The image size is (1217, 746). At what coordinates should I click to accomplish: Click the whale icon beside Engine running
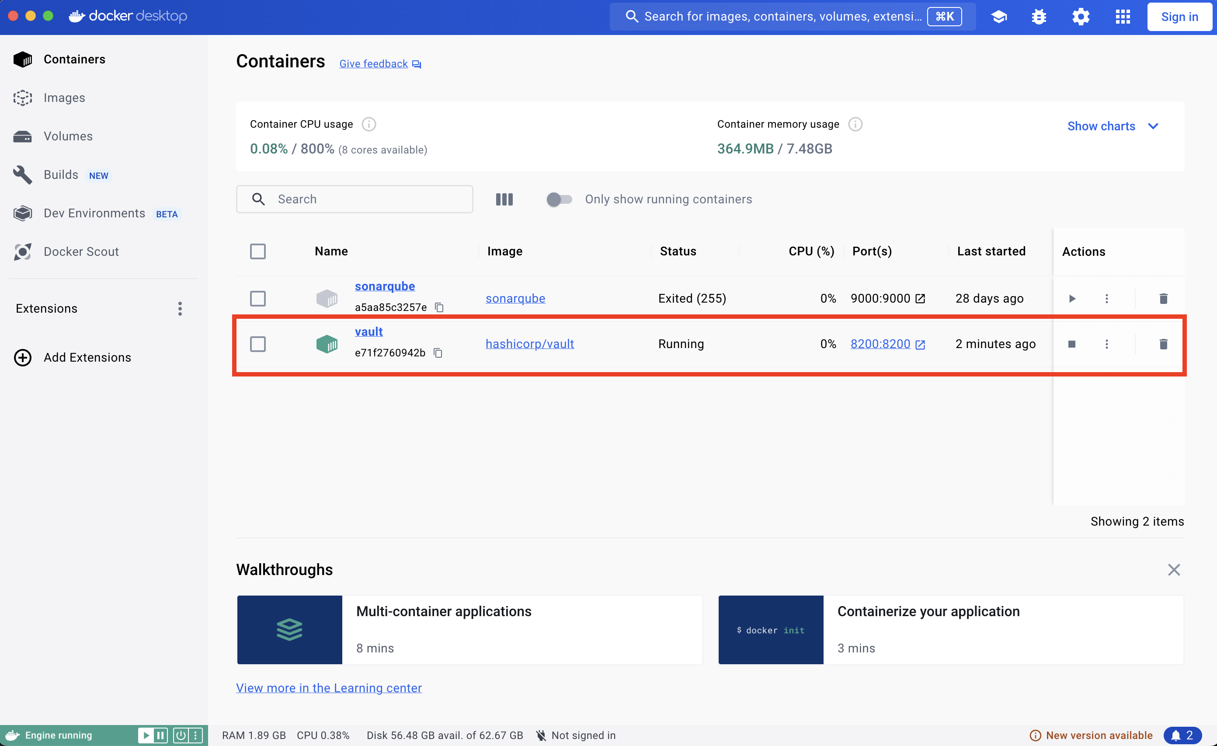tap(12, 736)
